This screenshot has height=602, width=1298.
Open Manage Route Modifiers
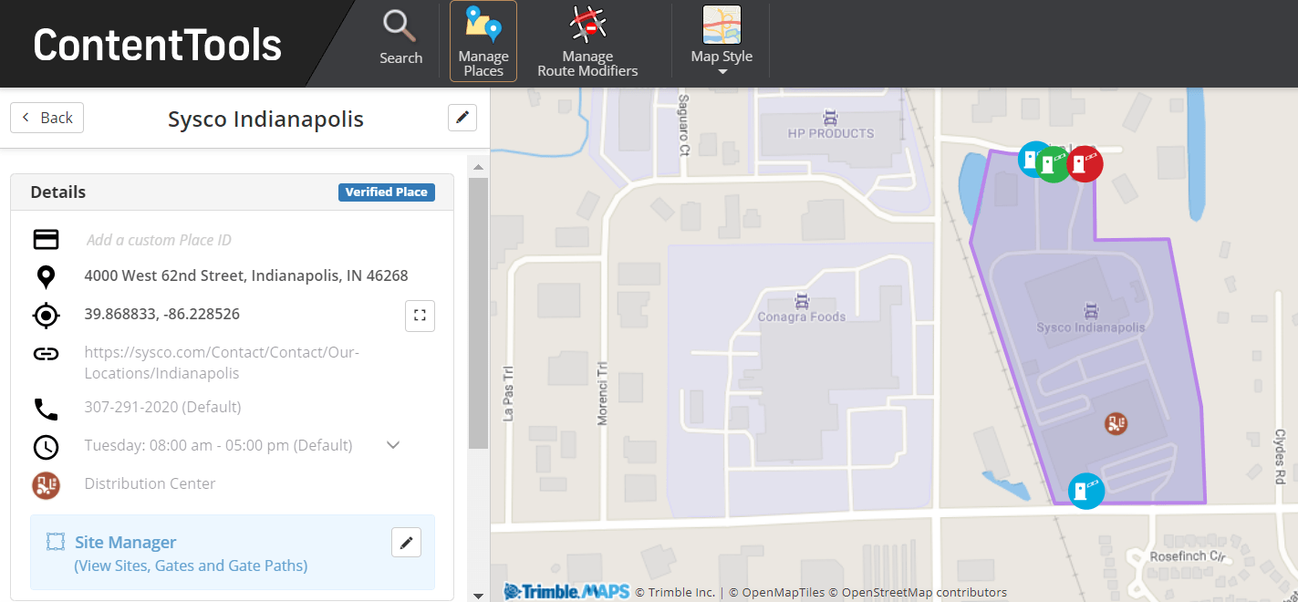click(x=587, y=41)
